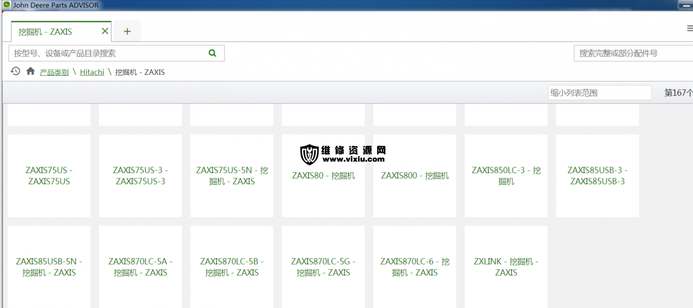Open the hamburger menu icon

pyautogui.click(x=690, y=29)
